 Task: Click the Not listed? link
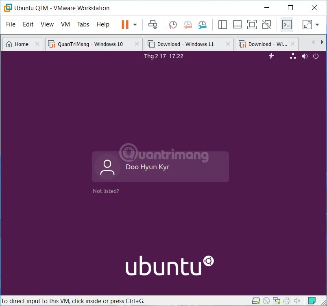click(x=106, y=191)
